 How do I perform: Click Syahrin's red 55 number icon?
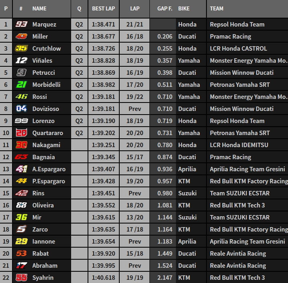21,278
